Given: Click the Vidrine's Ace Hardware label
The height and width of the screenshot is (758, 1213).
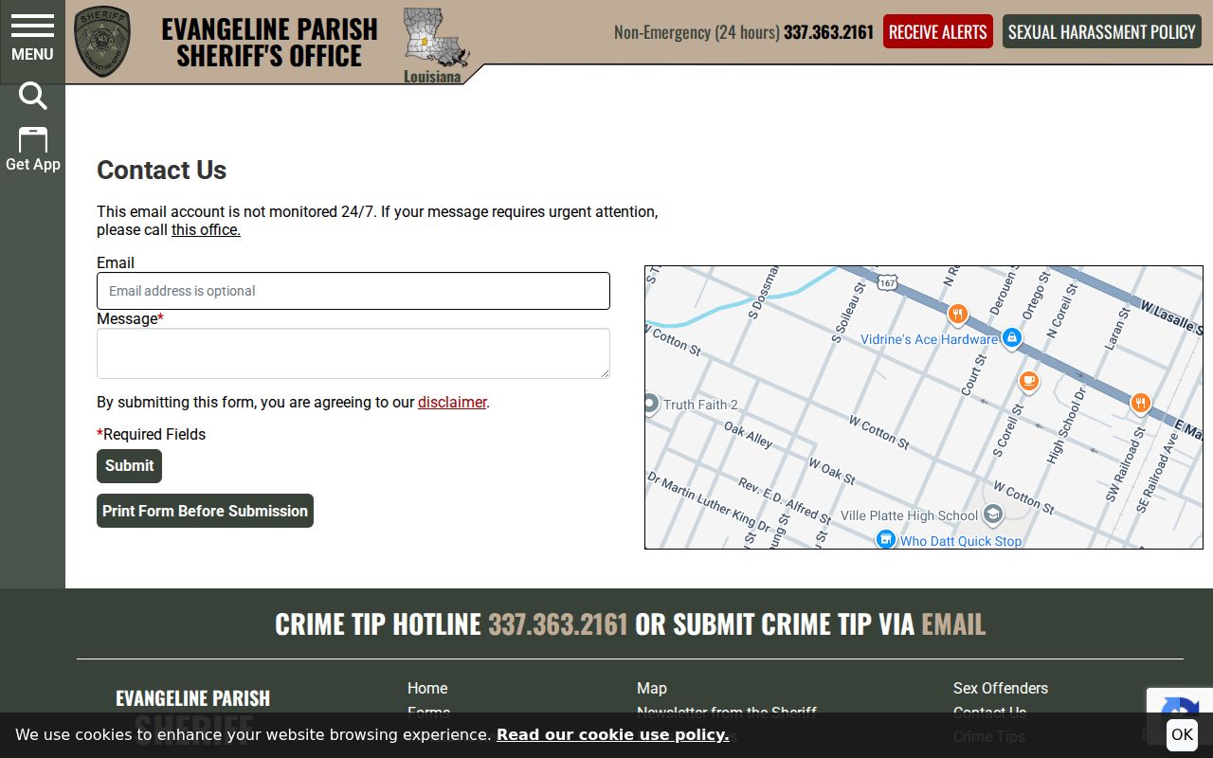Looking at the screenshot, I should pyautogui.click(x=929, y=339).
